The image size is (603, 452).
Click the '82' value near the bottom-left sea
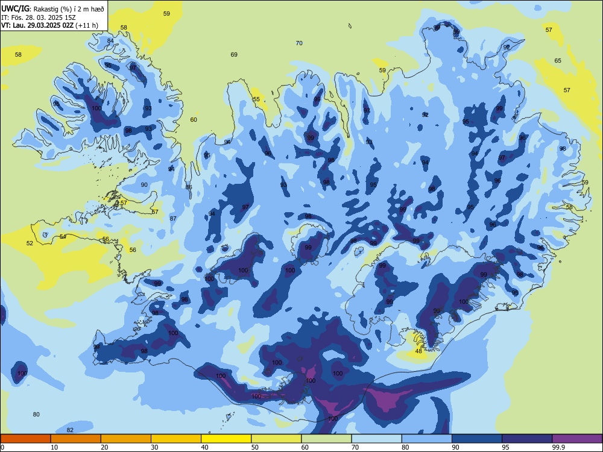point(70,430)
